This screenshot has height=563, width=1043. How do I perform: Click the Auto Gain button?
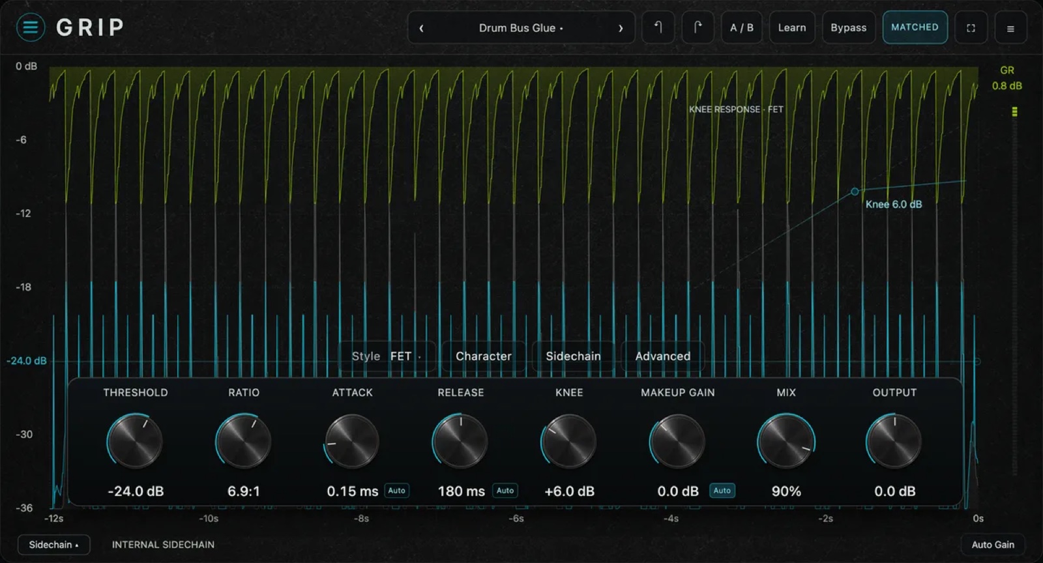pyautogui.click(x=993, y=545)
